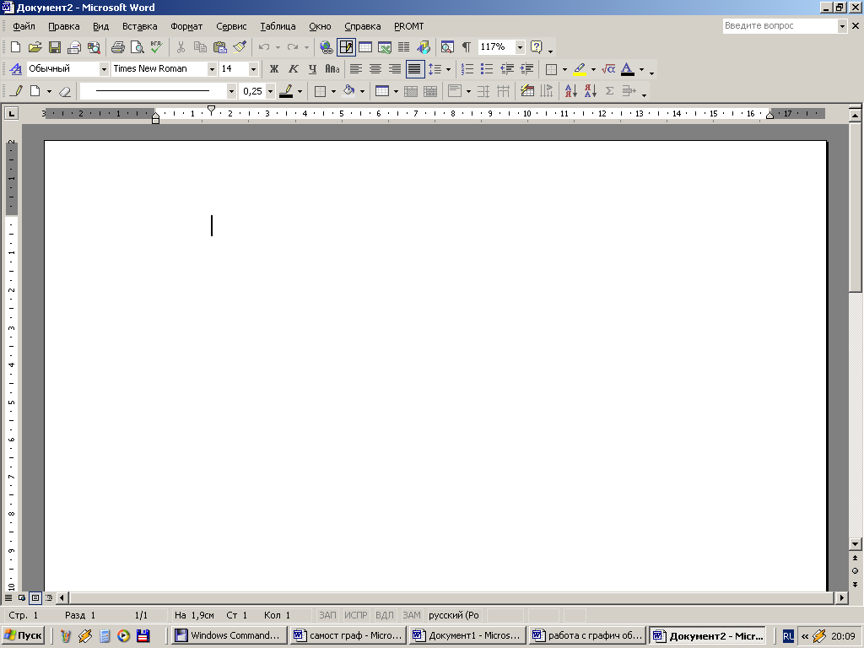
Task: Open the PROMT menu
Action: pos(409,26)
